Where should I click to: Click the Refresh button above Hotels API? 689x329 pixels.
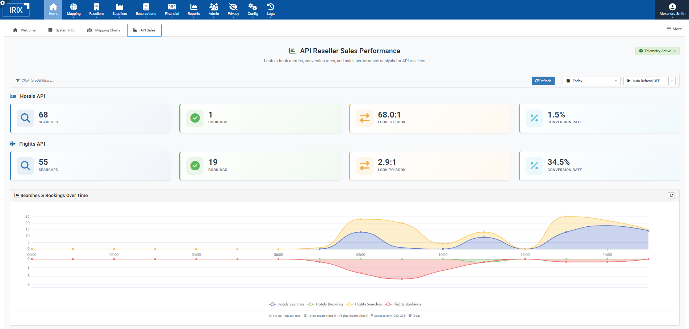coord(543,81)
